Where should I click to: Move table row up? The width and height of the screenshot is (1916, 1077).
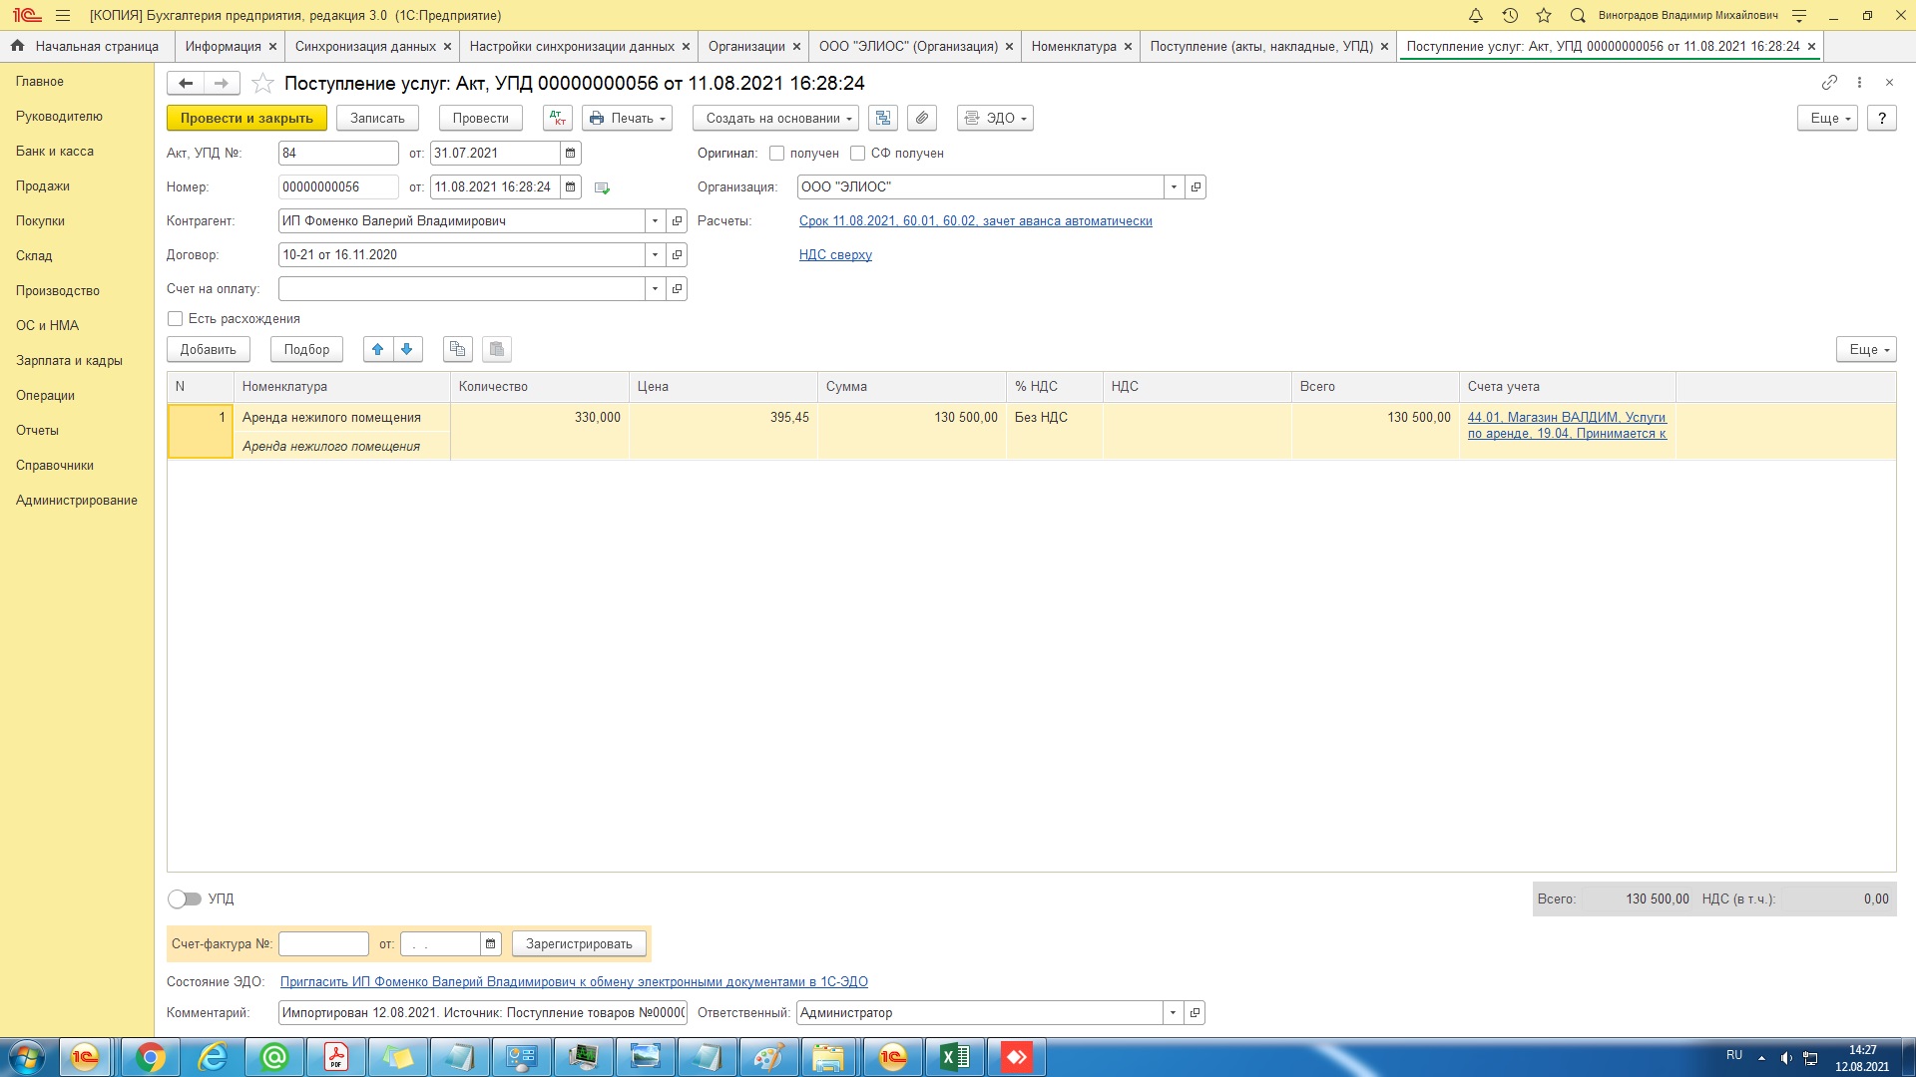378,350
